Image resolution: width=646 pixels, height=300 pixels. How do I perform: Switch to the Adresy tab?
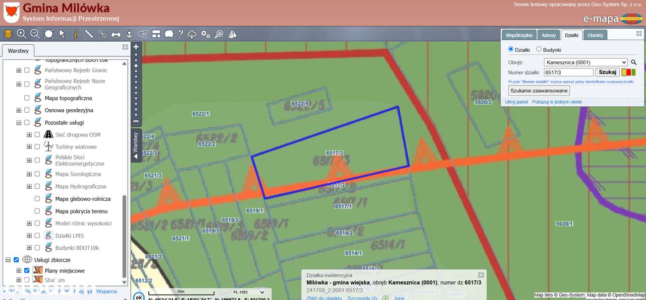[x=549, y=35]
